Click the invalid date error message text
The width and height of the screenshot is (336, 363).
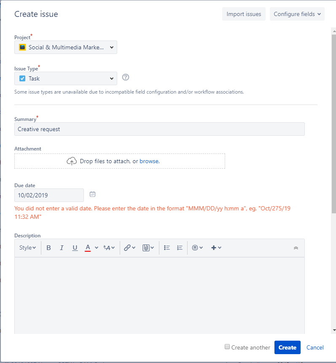click(152, 212)
